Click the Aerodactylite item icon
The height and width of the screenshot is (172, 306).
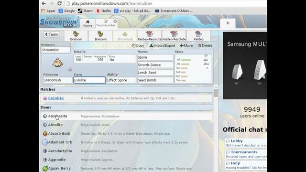click(x=45, y=151)
